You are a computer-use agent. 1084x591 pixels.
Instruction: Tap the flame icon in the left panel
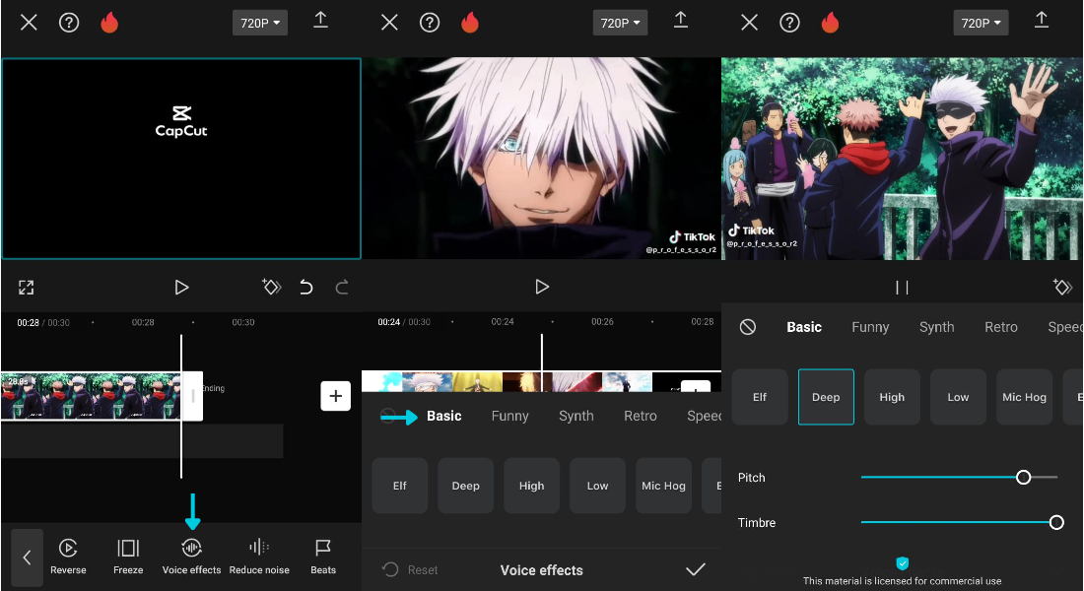coord(109,23)
